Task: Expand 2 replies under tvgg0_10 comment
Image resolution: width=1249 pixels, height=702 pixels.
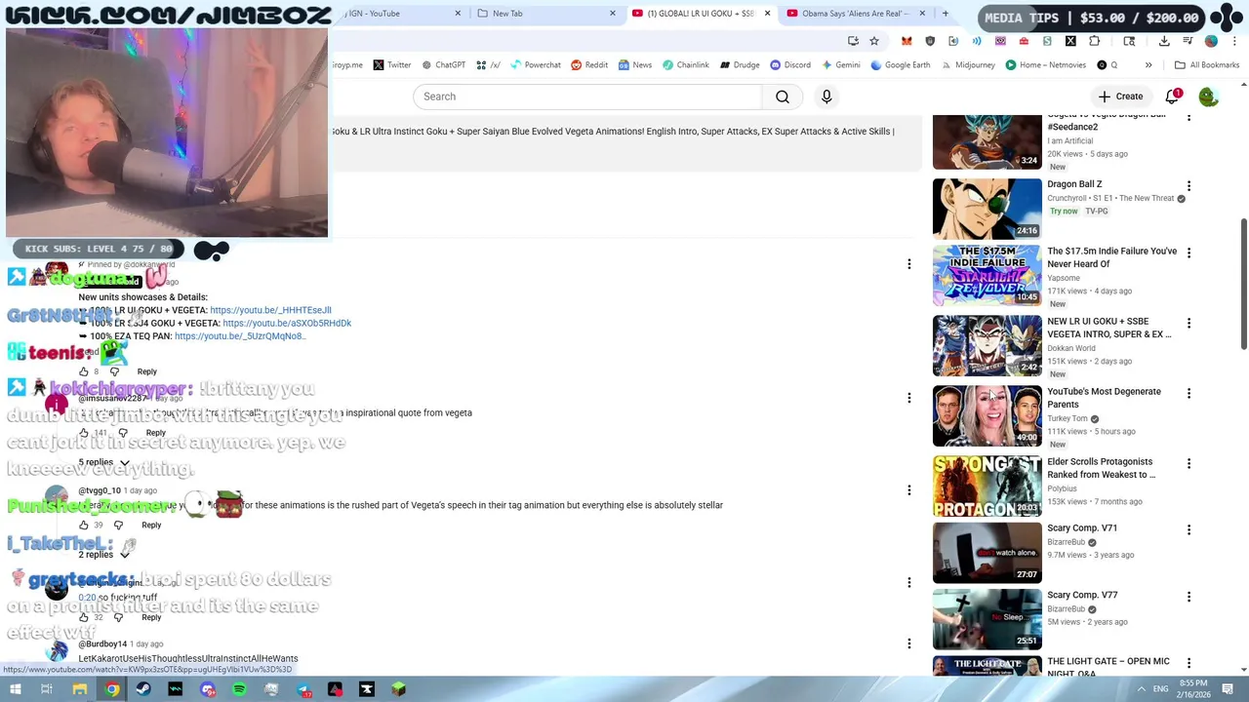Action: pyautogui.click(x=103, y=555)
